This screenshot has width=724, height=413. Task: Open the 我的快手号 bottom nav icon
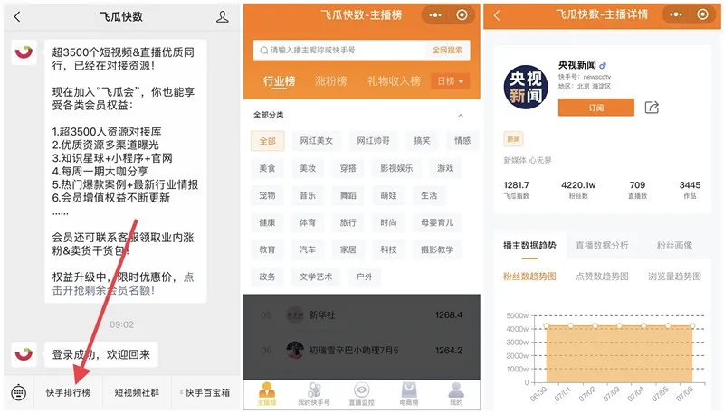click(314, 394)
